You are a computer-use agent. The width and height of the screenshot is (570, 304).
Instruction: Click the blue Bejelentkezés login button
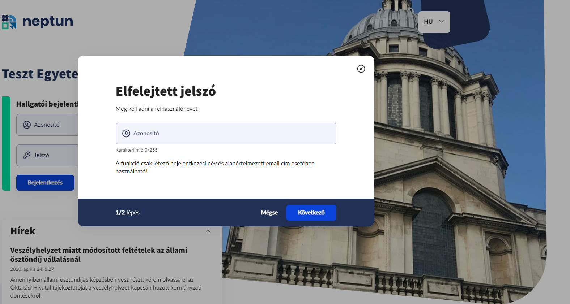pos(45,183)
